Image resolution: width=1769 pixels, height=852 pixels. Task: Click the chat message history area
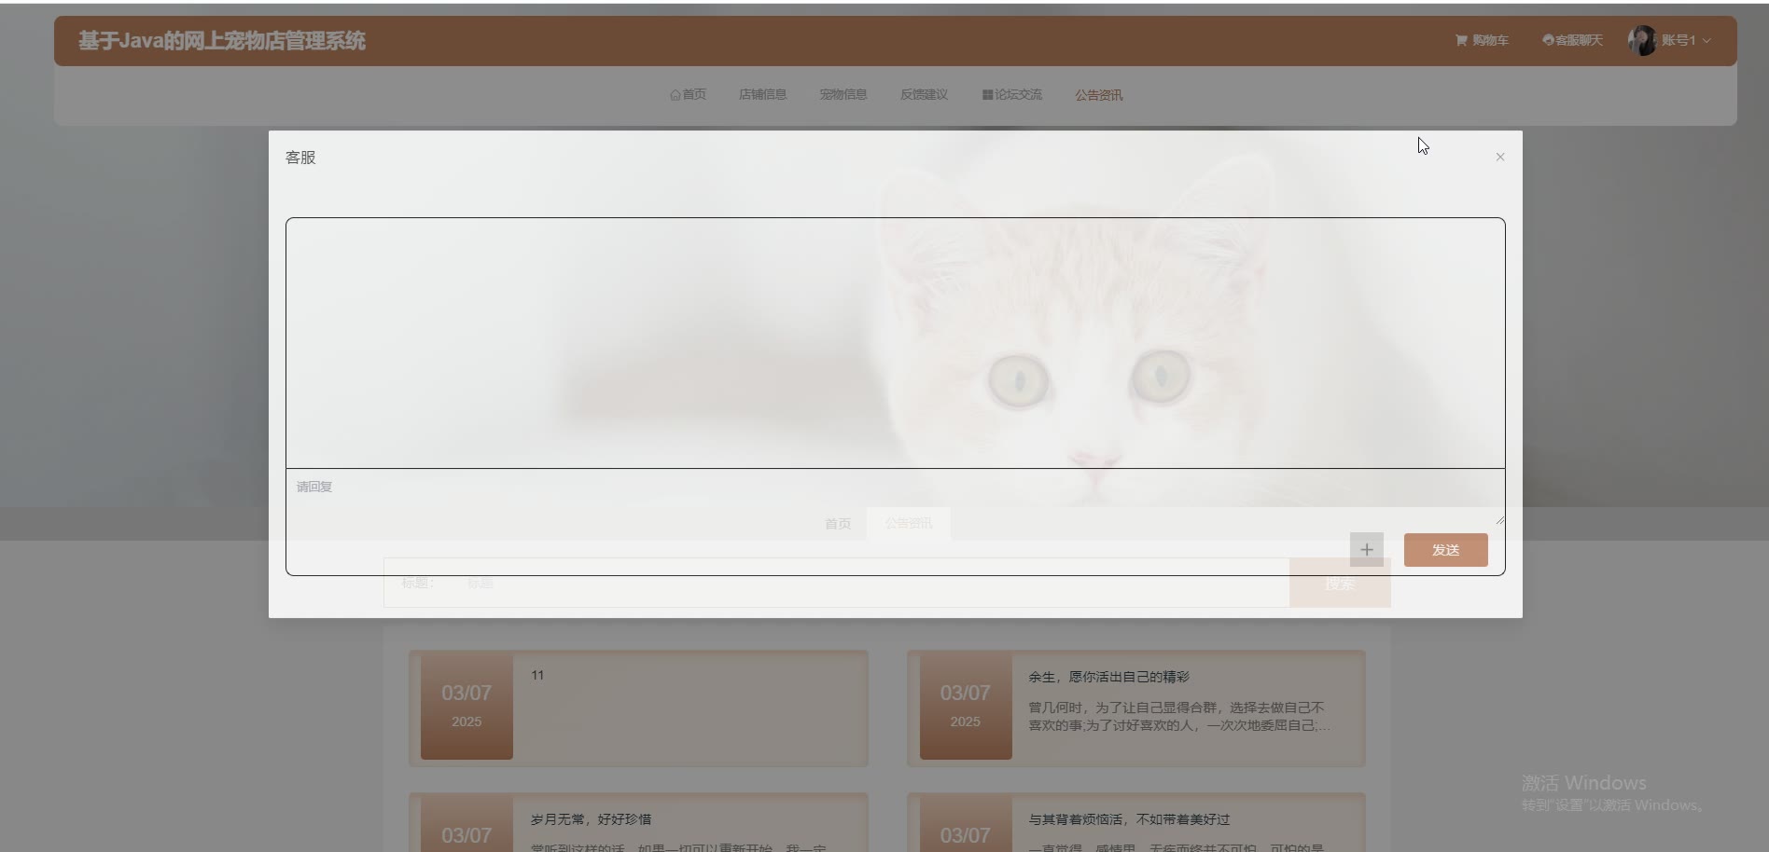[895, 343]
